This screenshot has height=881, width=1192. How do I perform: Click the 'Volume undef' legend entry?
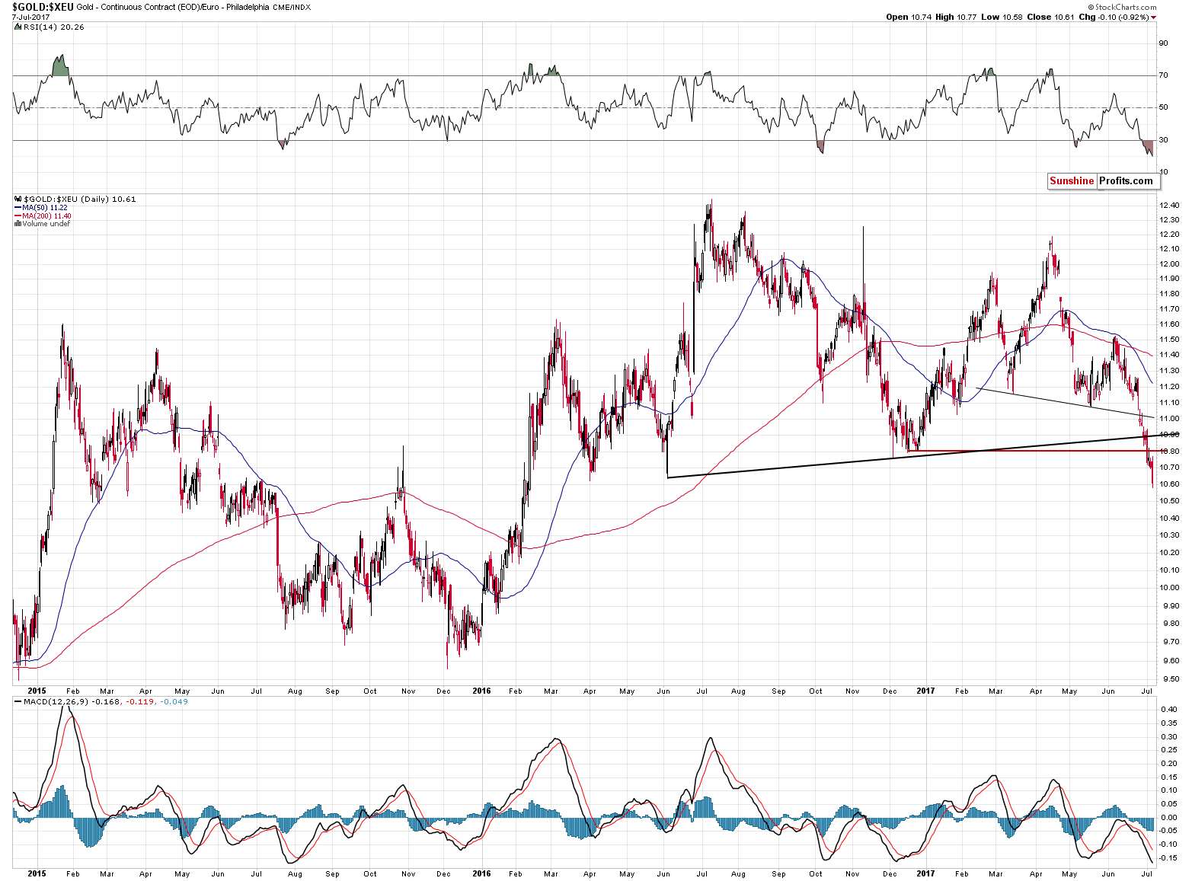[46, 224]
